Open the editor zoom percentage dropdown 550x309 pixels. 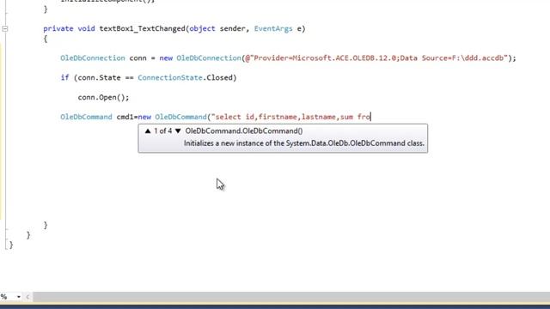pyautogui.click(x=18, y=297)
